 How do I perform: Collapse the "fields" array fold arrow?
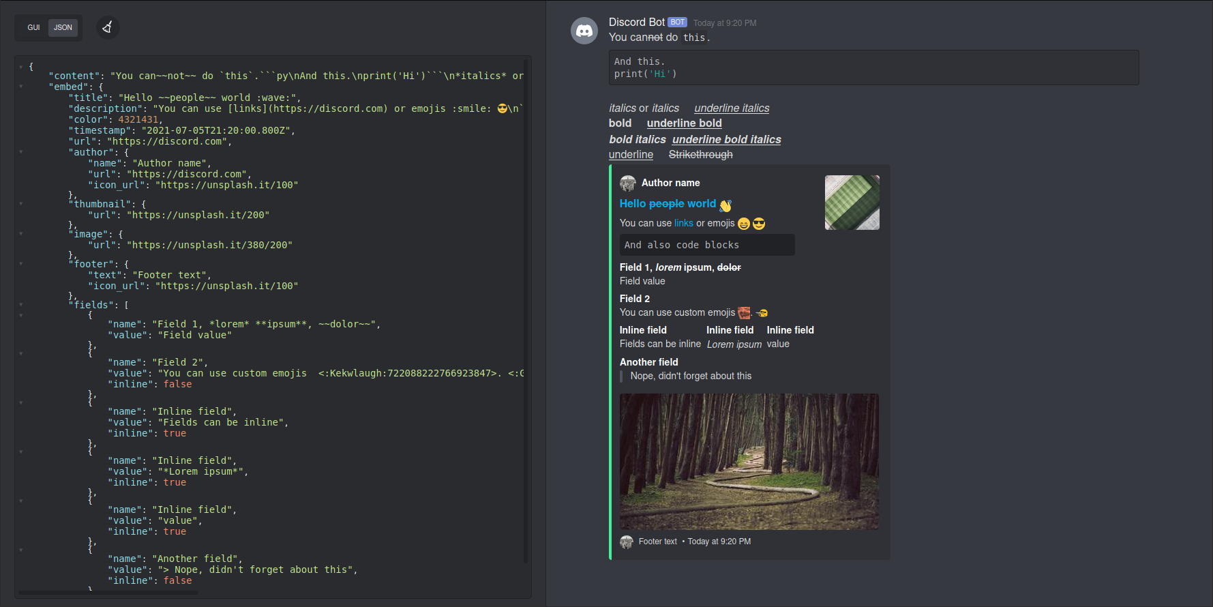21,305
